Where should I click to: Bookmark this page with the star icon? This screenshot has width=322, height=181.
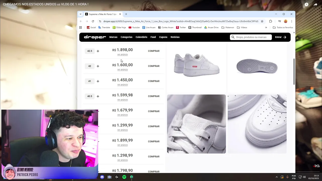point(262,21)
